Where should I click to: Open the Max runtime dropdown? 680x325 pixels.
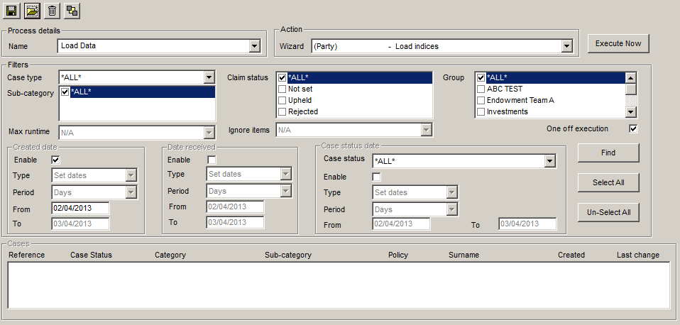[x=209, y=132]
